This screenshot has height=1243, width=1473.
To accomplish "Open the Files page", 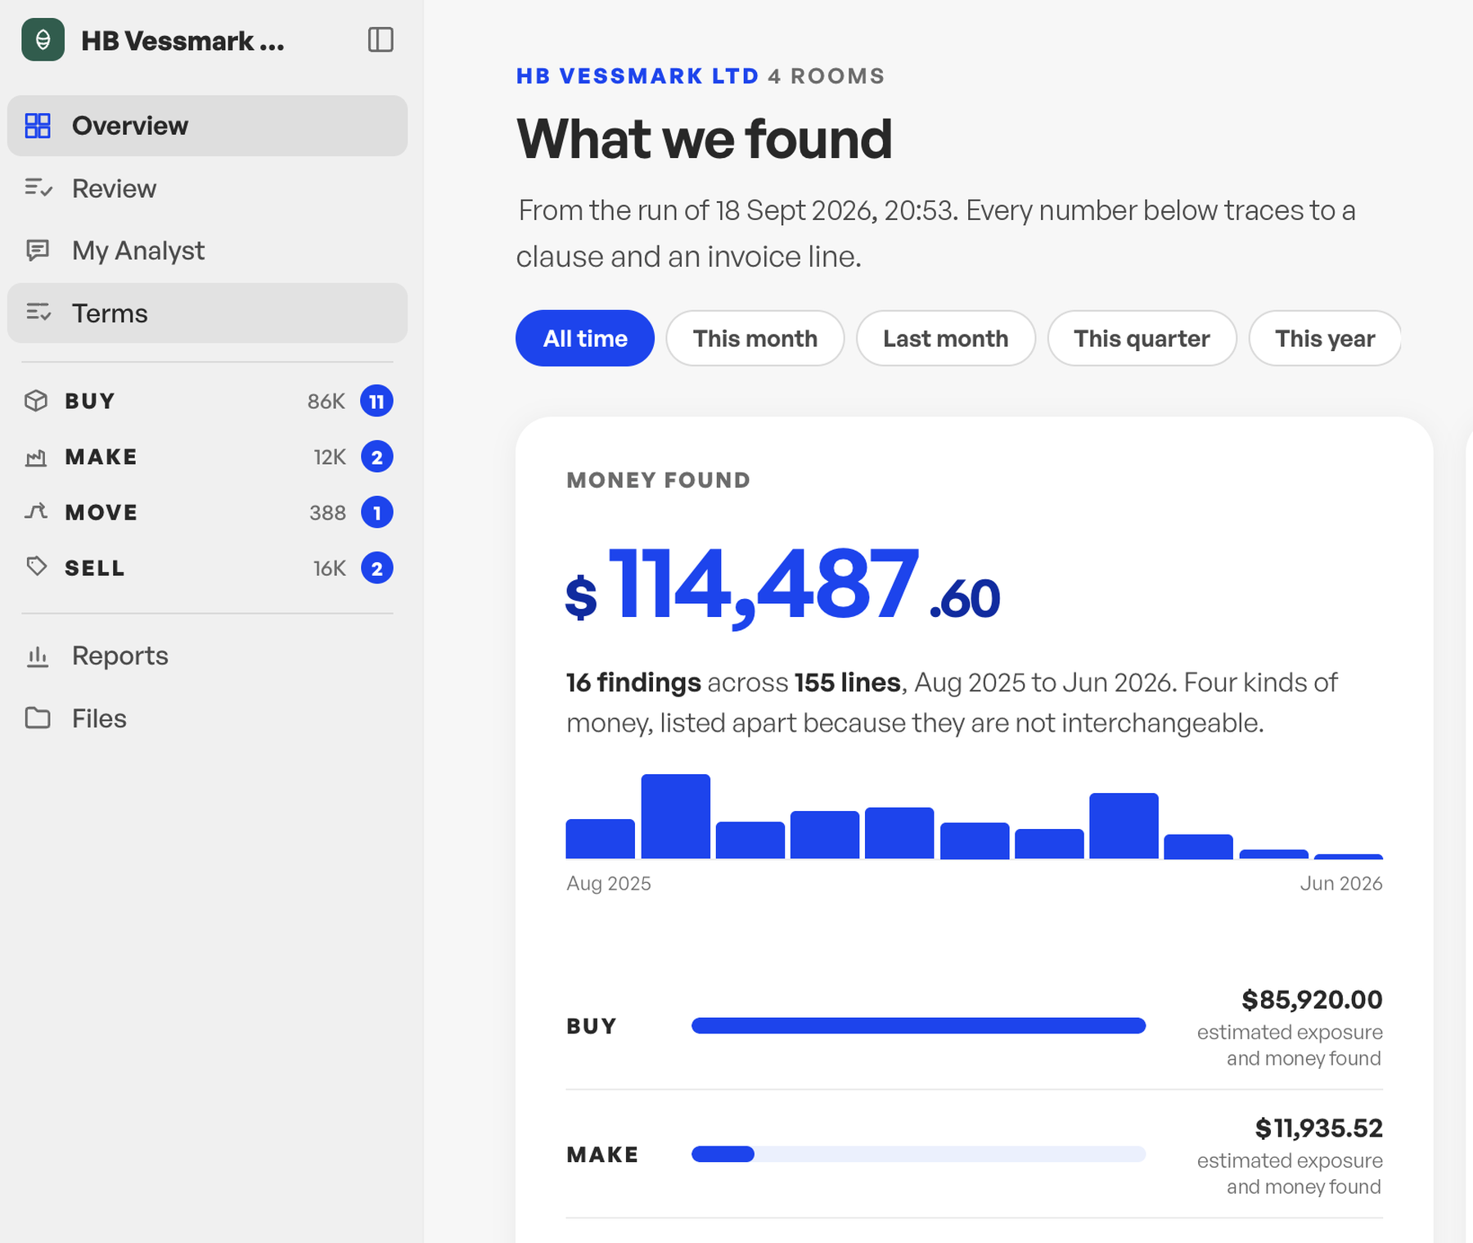I will click(207, 718).
